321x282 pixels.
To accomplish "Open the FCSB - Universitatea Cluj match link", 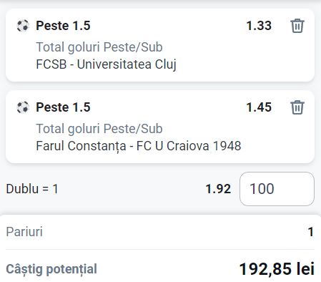I will pos(106,64).
